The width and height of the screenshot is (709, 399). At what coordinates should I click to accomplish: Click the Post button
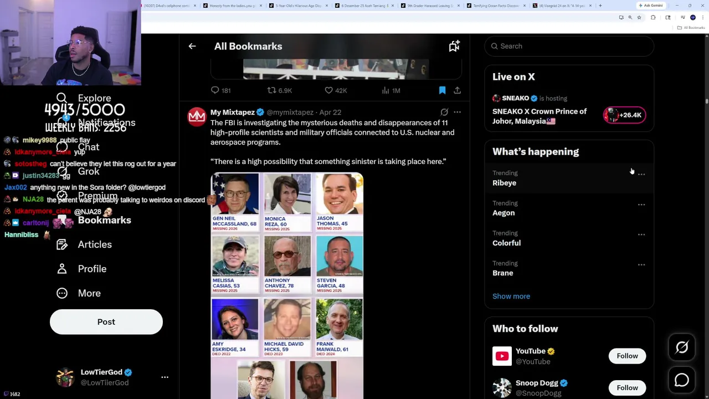pos(106,322)
